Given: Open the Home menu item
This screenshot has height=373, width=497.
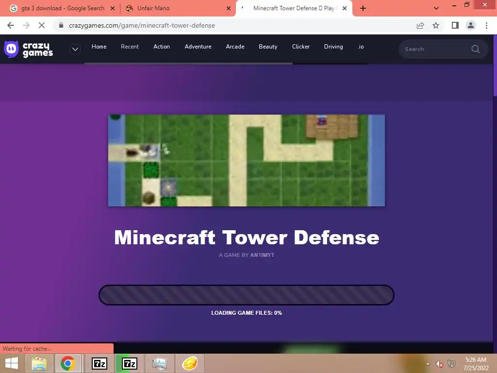Looking at the screenshot, I should pyautogui.click(x=99, y=47).
